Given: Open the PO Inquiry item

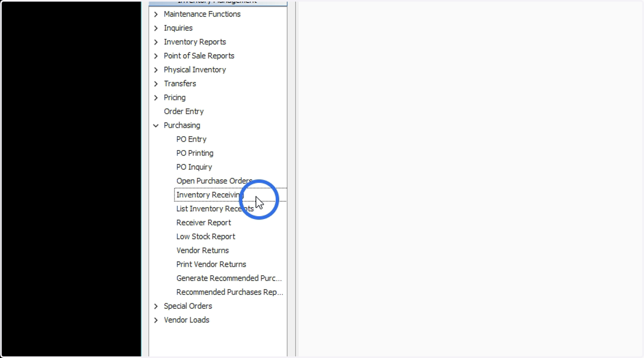Looking at the screenshot, I should point(194,167).
